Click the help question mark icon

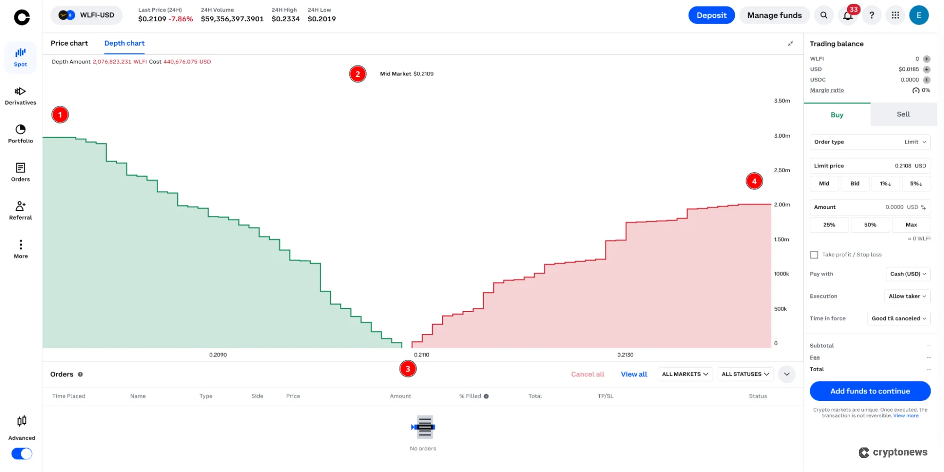click(x=872, y=15)
